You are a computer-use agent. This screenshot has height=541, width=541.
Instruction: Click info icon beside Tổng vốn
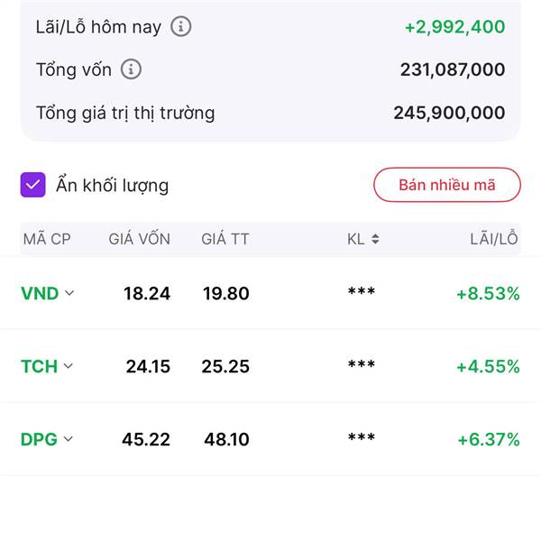tap(131, 69)
